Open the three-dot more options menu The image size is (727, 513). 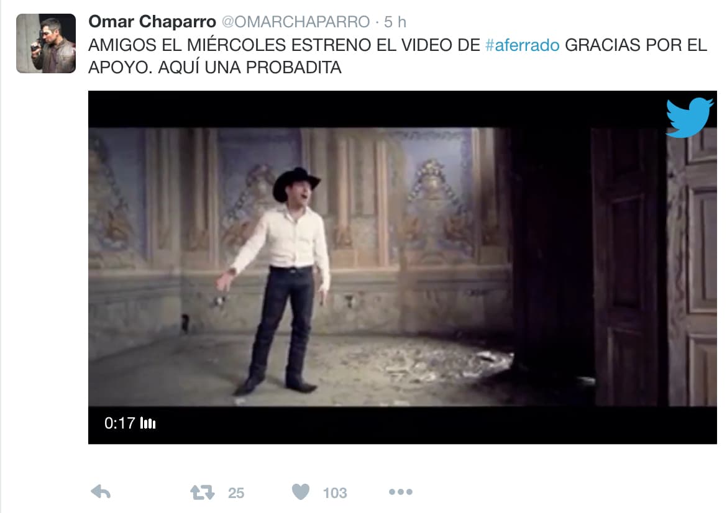click(x=401, y=492)
